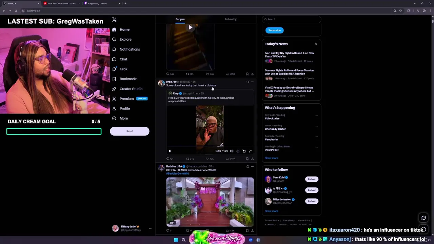Switch to Kinggtonio Twitch browser tab
Screen dimensions: 434x244
point(102,3)
